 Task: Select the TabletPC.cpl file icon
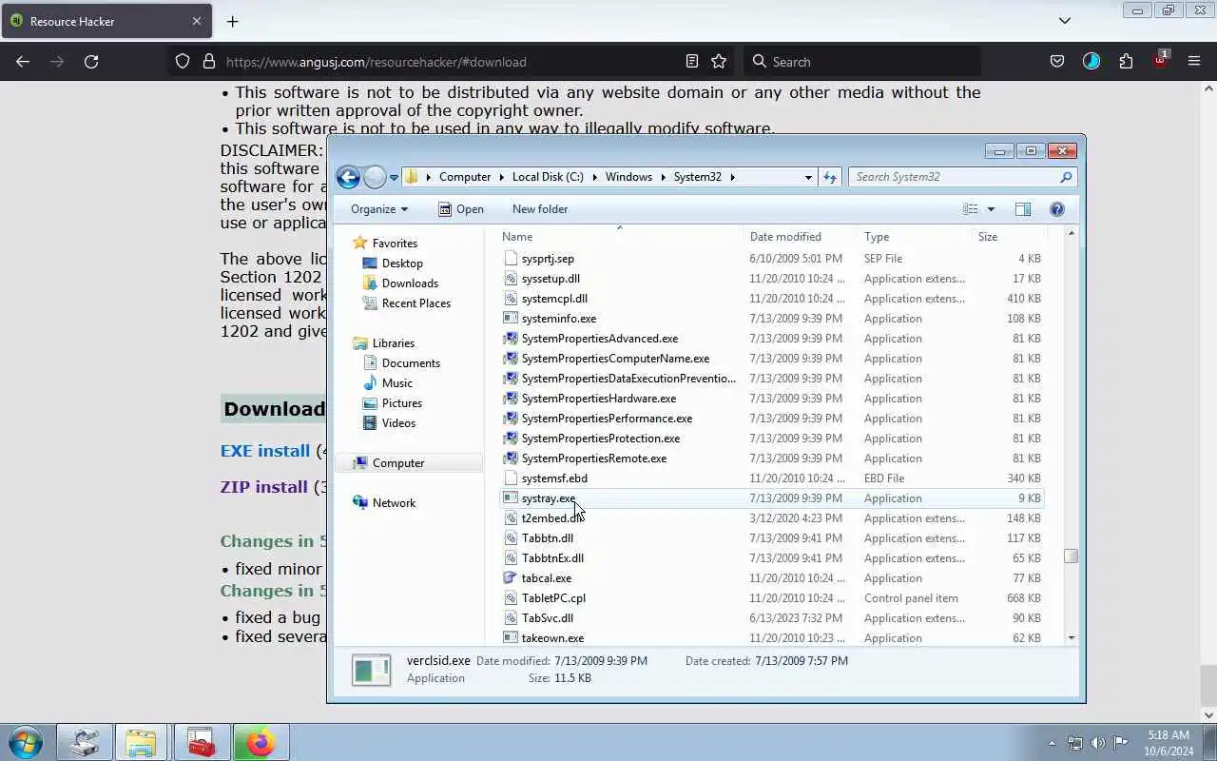pos(511,598)
